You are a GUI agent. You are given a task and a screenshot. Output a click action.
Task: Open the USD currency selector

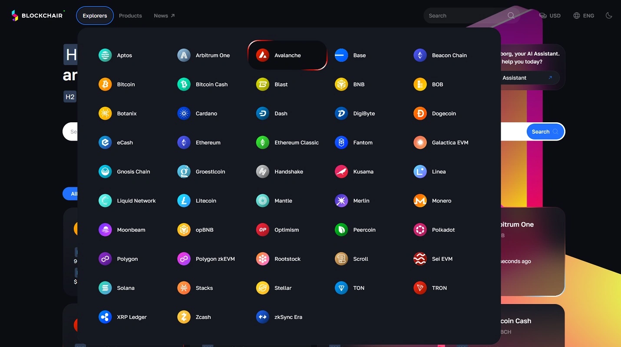click(550, 16)
